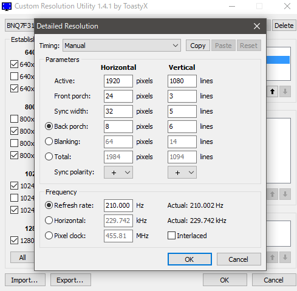This screenshot has width=297, height=291.
Task: Open the Horizontal Sync polarity dropdown
Action: coord(118,173)
